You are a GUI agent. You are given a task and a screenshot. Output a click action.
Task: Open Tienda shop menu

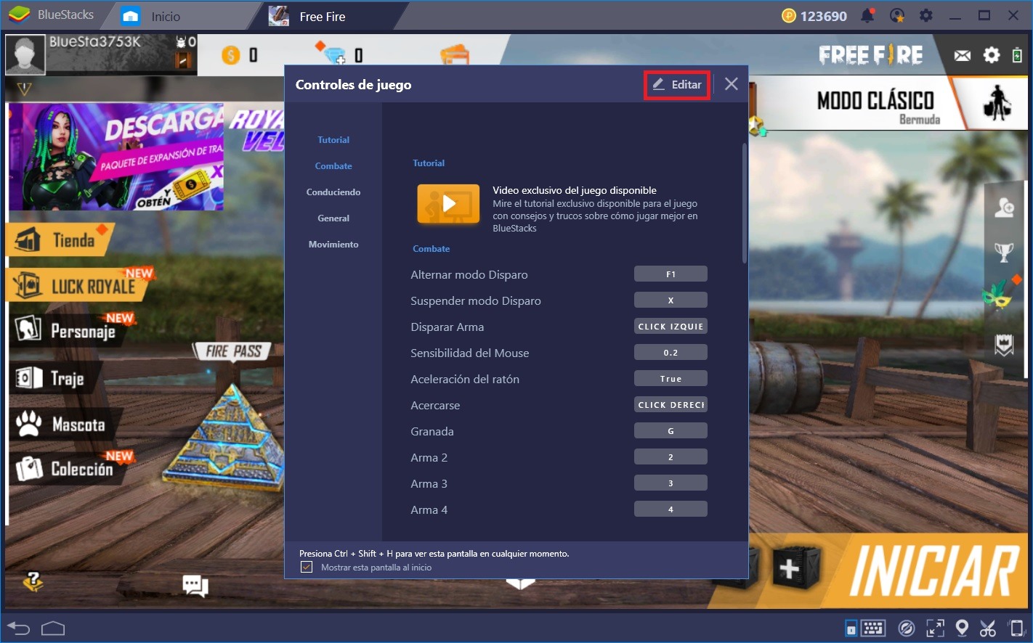tap(60, 239)
